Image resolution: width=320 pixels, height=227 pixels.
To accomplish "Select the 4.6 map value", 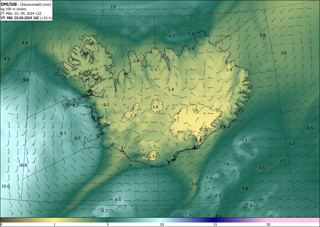I will tap(245, 188).
